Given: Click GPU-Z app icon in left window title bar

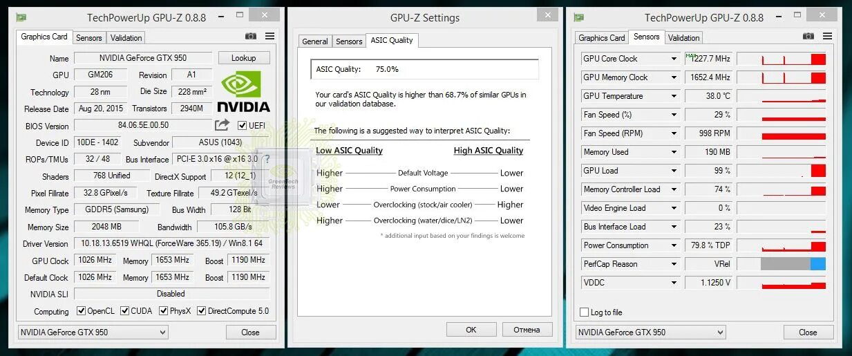Looking at the screenshot, I should coord(22,17).
